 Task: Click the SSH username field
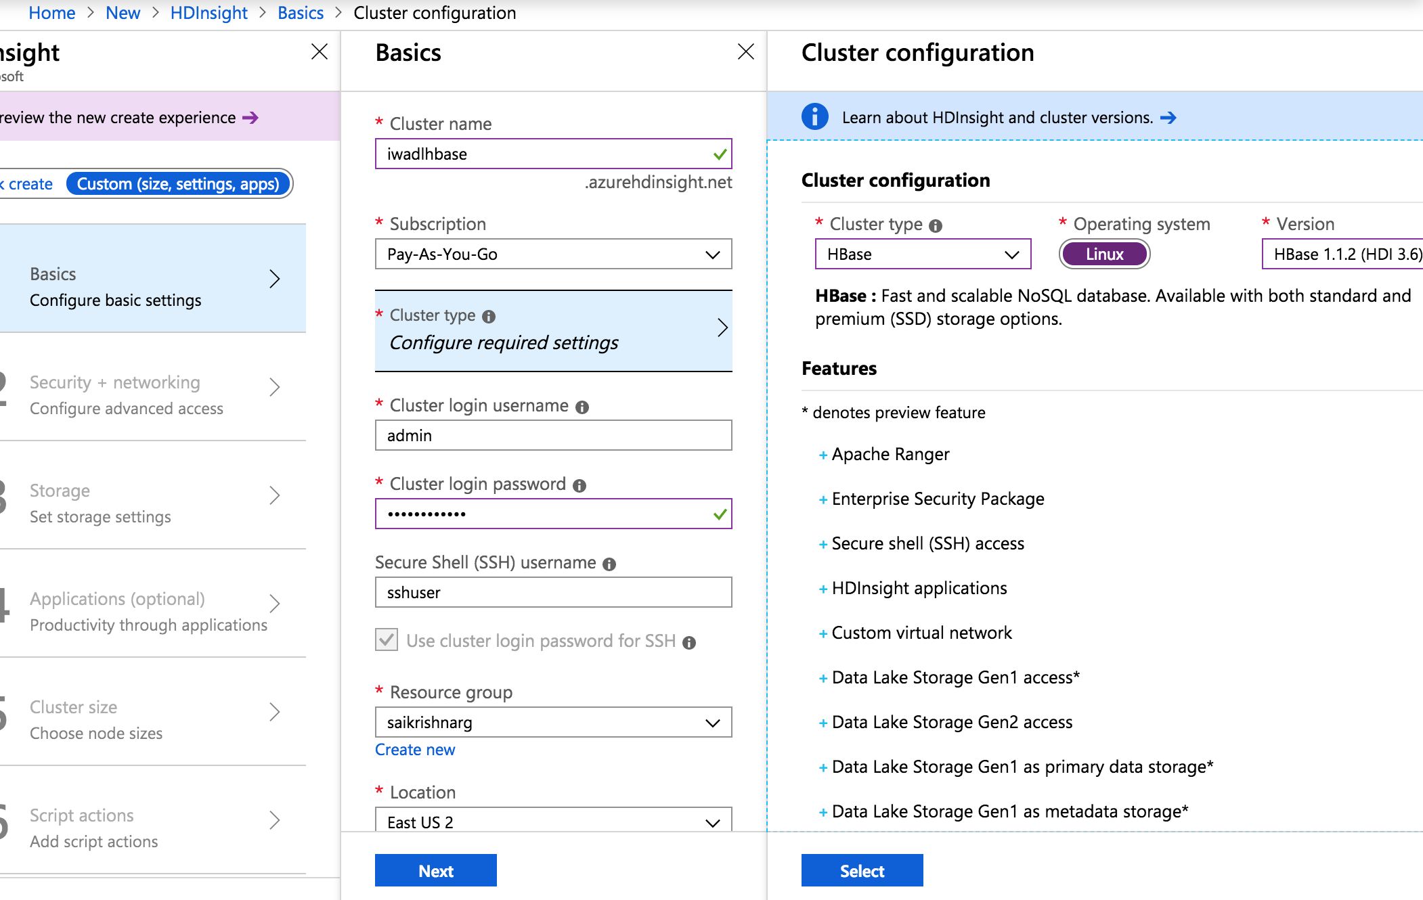click(554, 593)
